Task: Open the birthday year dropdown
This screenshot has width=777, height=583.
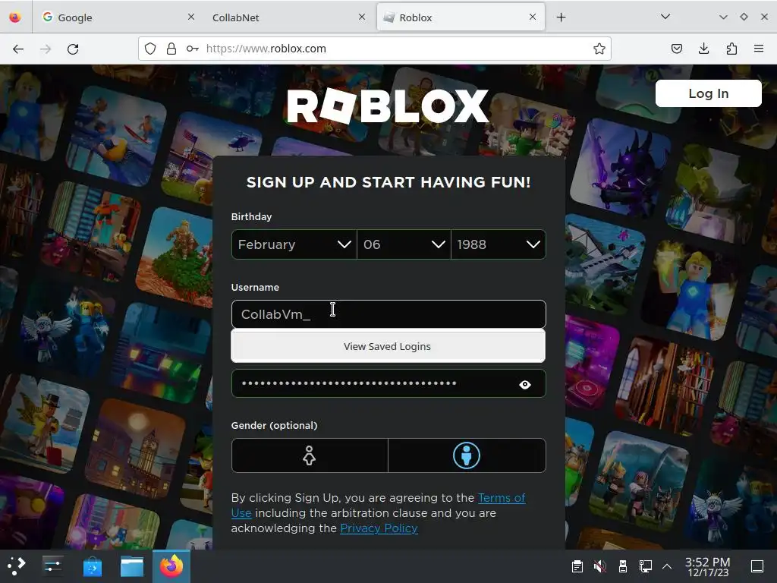Action: tap(498, 244)
